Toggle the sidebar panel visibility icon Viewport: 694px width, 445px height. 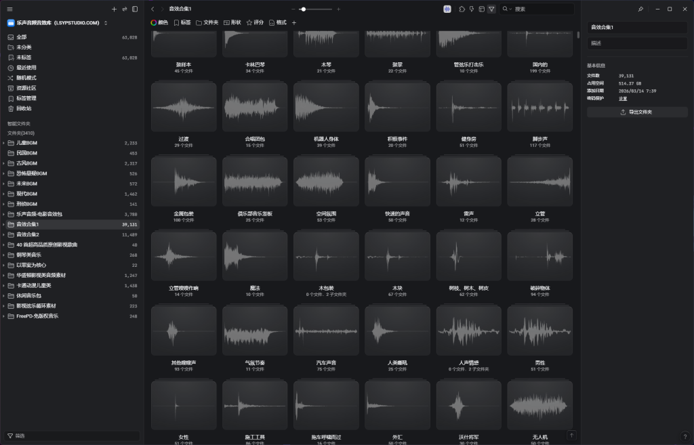[x=135, y=9]
